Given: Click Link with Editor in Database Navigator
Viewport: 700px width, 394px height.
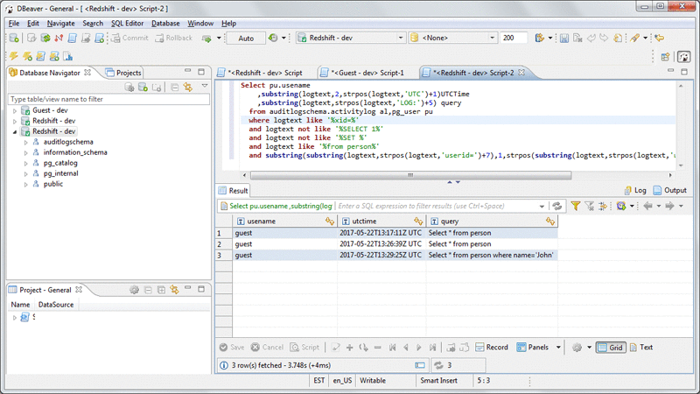Looking at the screenshot, I should (187, 88).
